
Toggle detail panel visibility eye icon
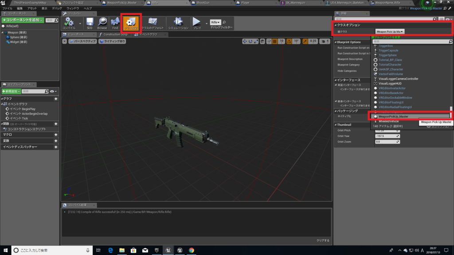pos(449,19)
